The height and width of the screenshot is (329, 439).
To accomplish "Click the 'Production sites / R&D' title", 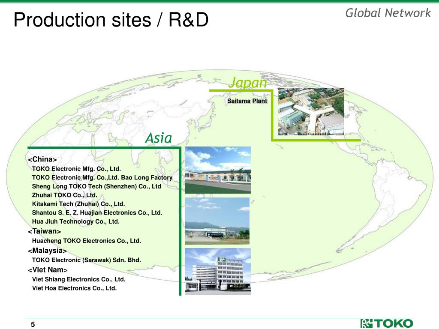I will point(111,20).
